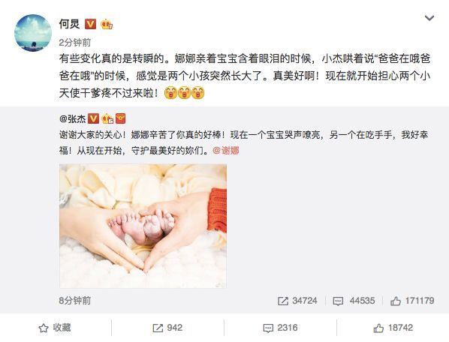This screenshot has height=342, width=449.
Task: Click the red envelope badge beside 张杰
Action: (x=121, y=118)
